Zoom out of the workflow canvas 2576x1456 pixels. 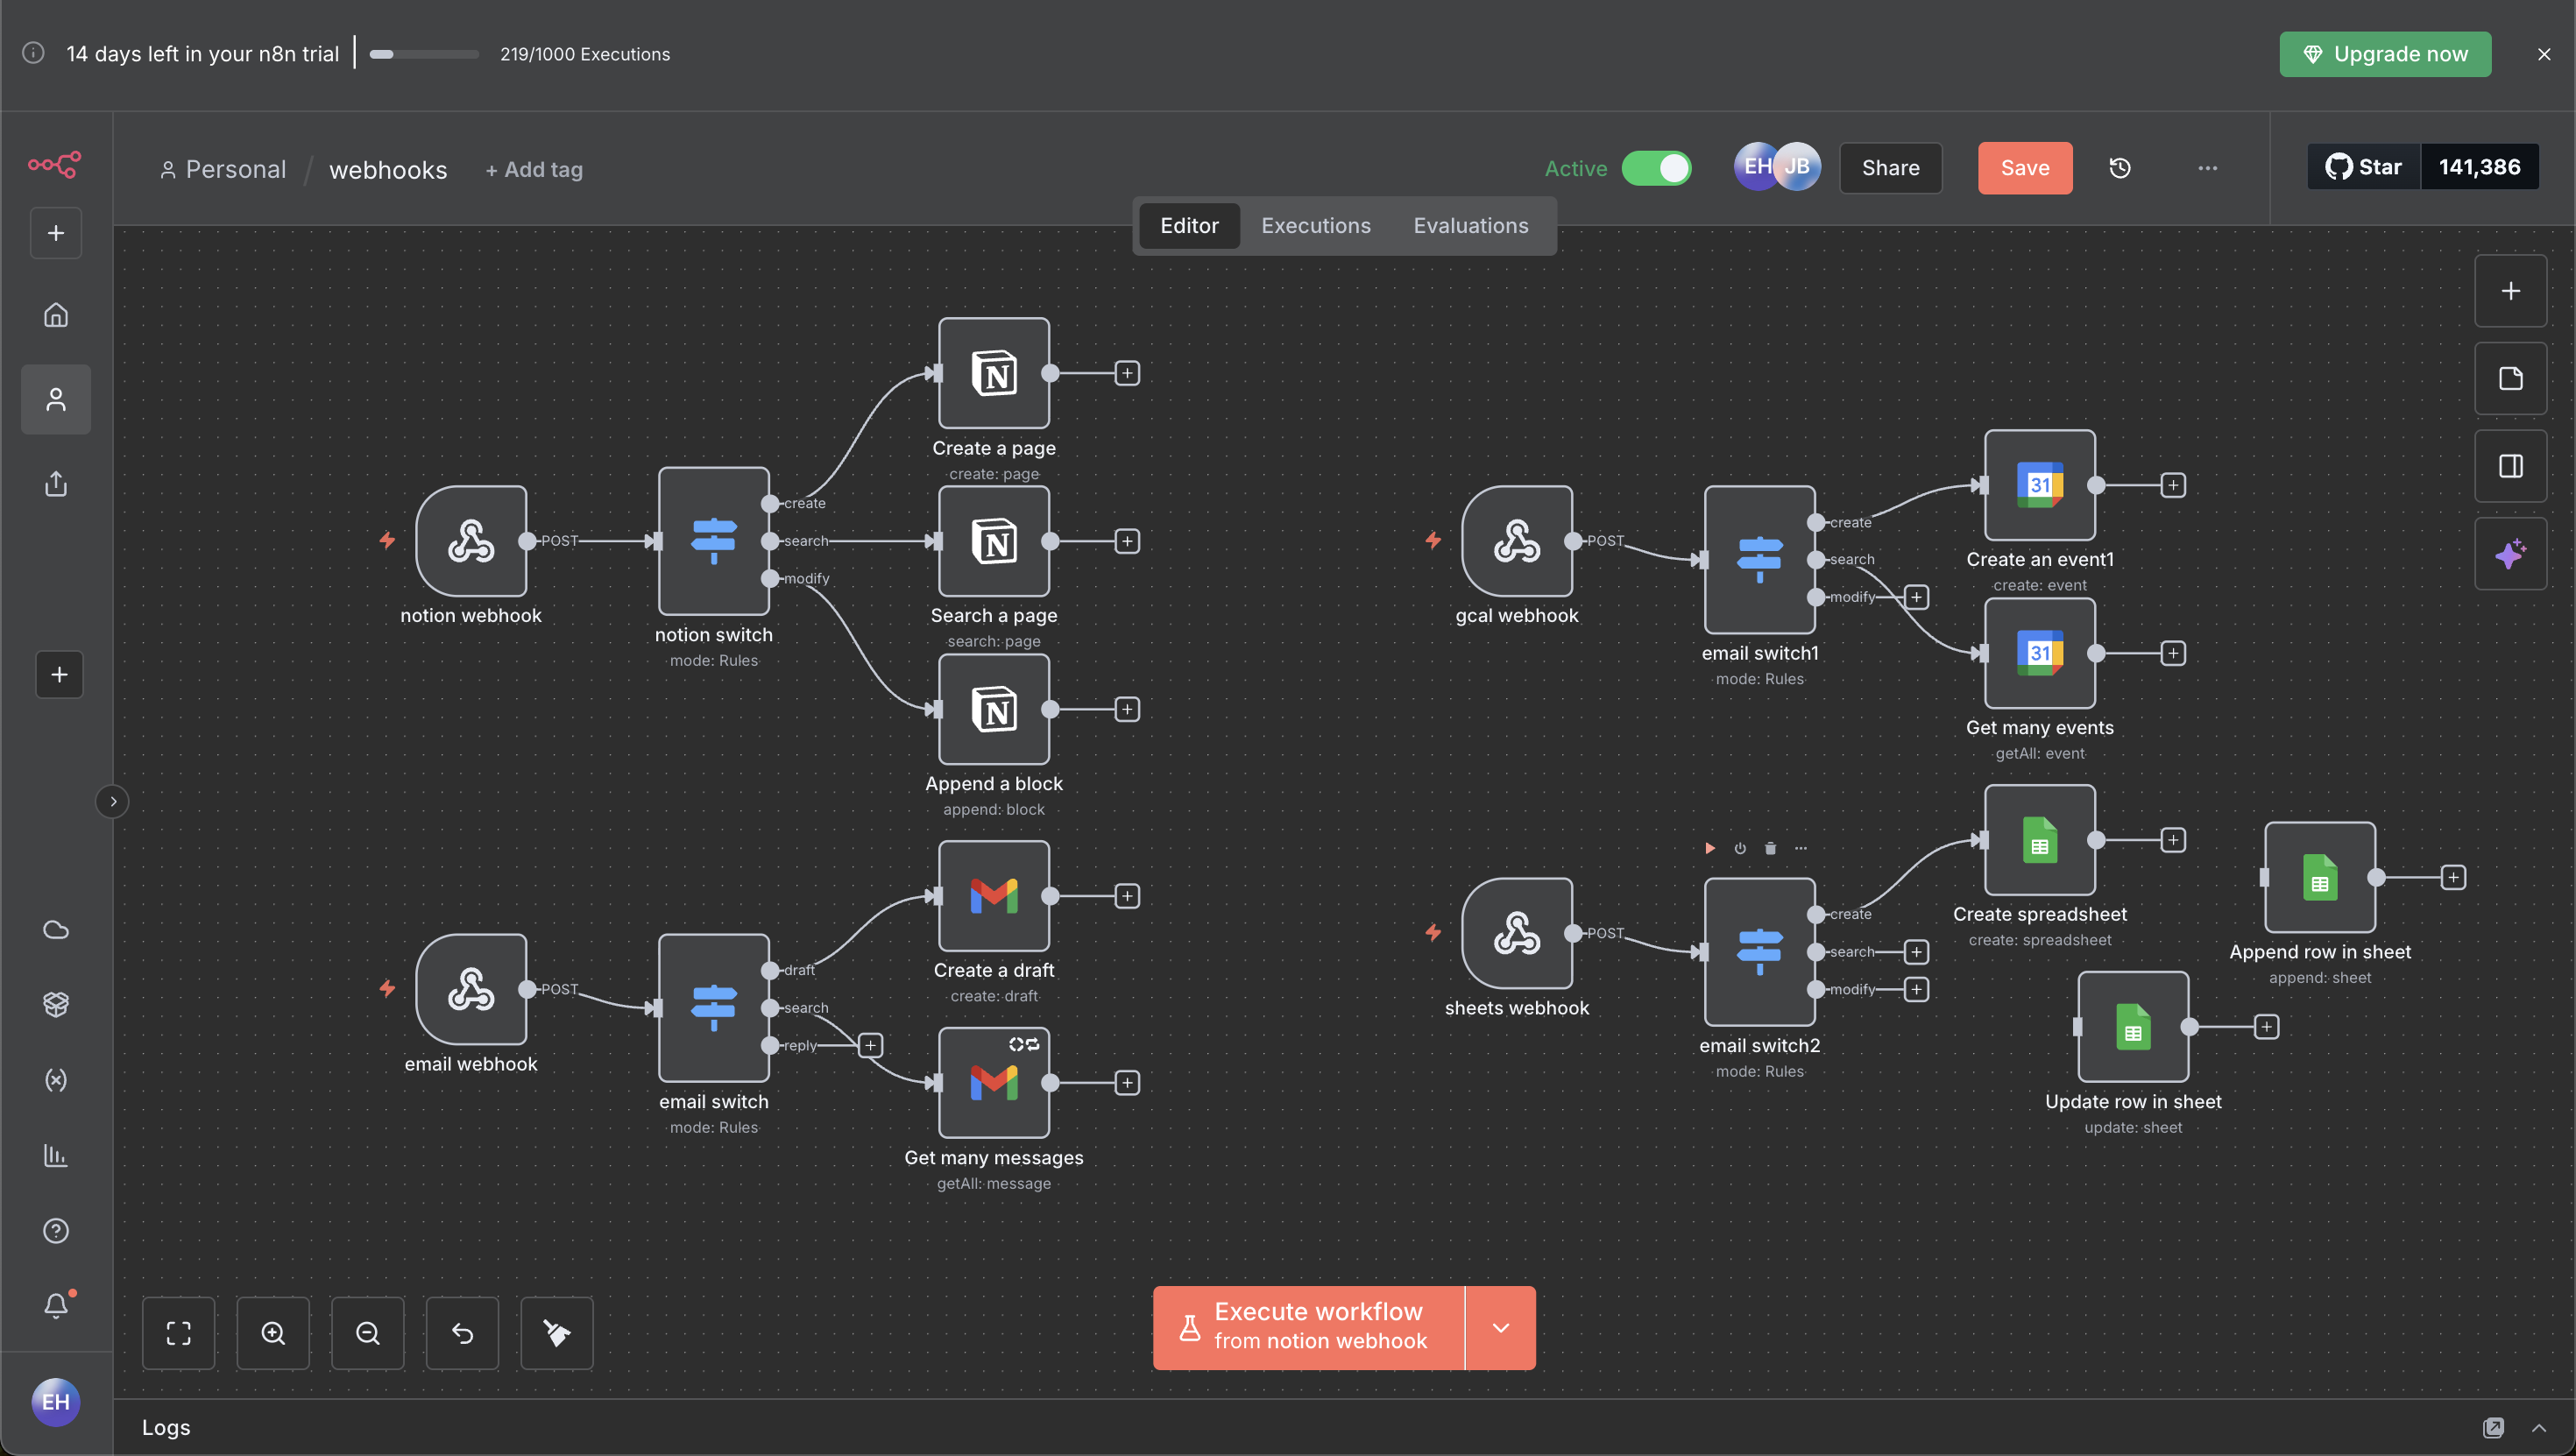(x=367, y=1333)
